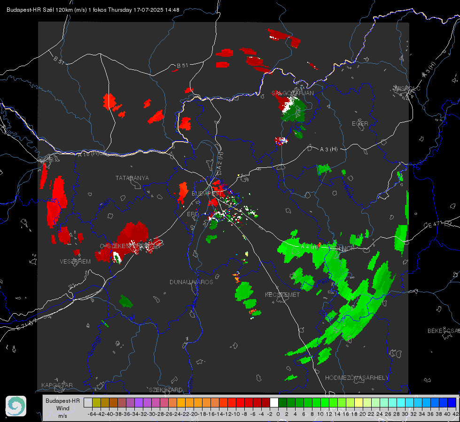Click the TATABÁNYA city label
The height and width of the screenshot is (422, 460).
[132, 178]
